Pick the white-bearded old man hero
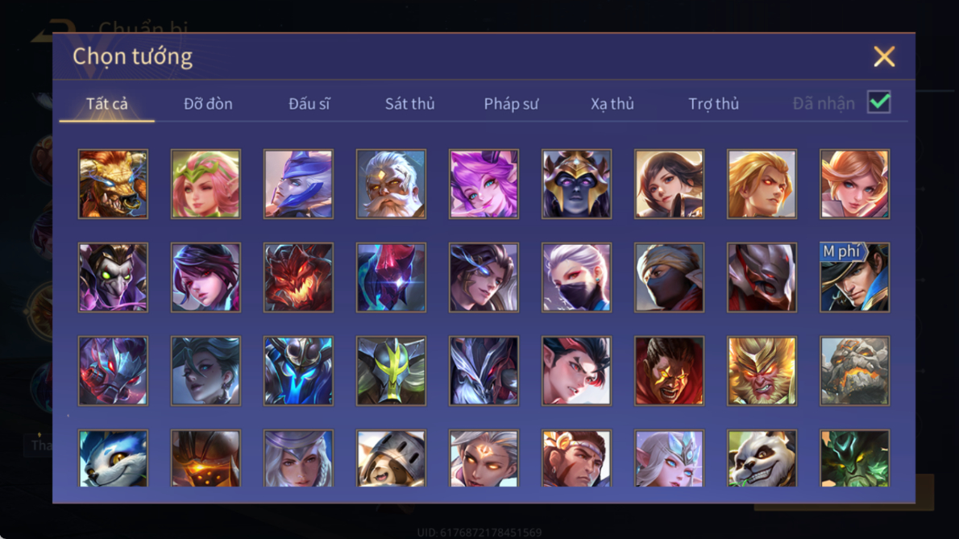 click(x=392, y=184)
